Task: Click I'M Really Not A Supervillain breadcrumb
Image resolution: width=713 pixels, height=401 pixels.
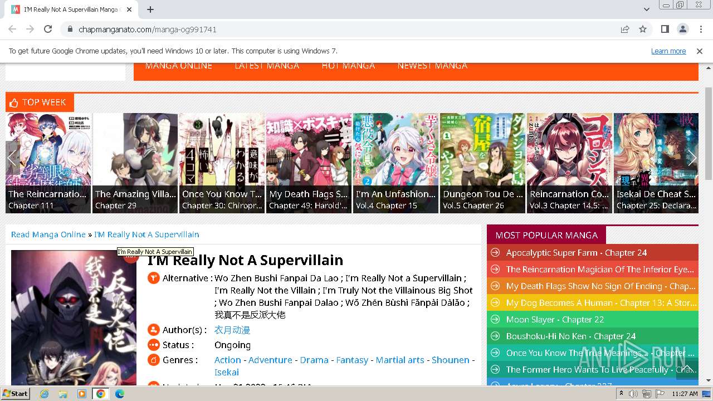Action: coord(146,234)
